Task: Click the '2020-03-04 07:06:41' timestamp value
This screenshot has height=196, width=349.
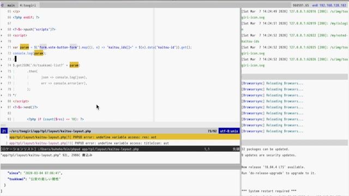Action: (x=42, y=173)
